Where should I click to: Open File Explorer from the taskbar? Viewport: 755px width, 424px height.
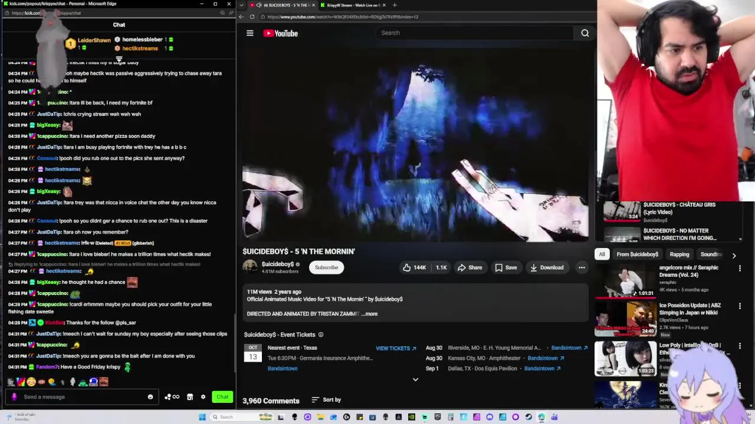320,417
